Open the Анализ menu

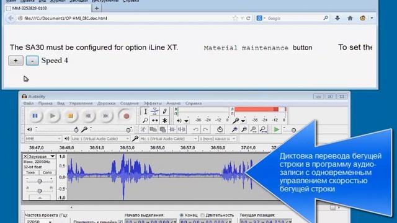[174, 103]
